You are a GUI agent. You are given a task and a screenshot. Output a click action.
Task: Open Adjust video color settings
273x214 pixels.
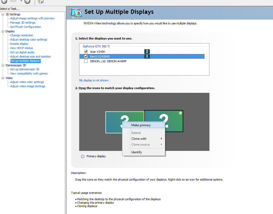(27, 82)
